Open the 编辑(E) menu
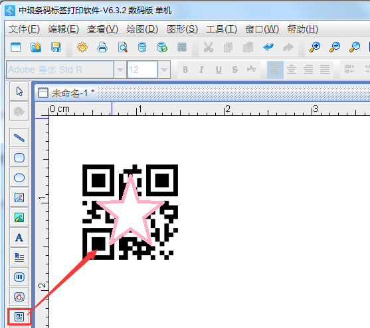This screenshot has height=328, width=370. [63, 29]
